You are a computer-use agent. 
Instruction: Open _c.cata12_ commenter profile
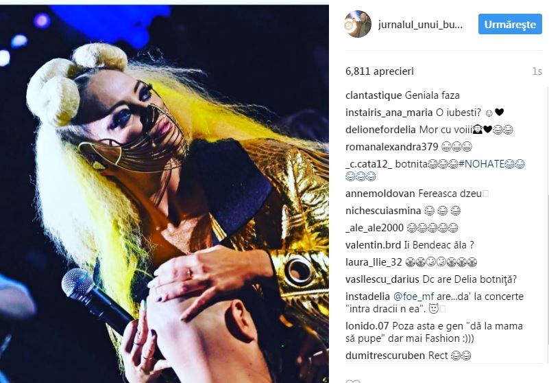click(x=369, y=164)
